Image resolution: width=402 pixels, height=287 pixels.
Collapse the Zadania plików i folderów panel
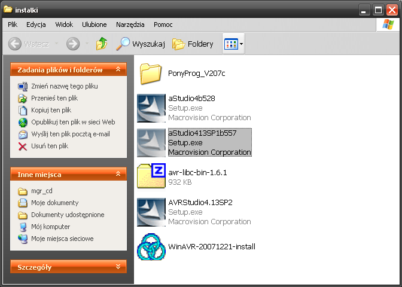pos(118,70)
